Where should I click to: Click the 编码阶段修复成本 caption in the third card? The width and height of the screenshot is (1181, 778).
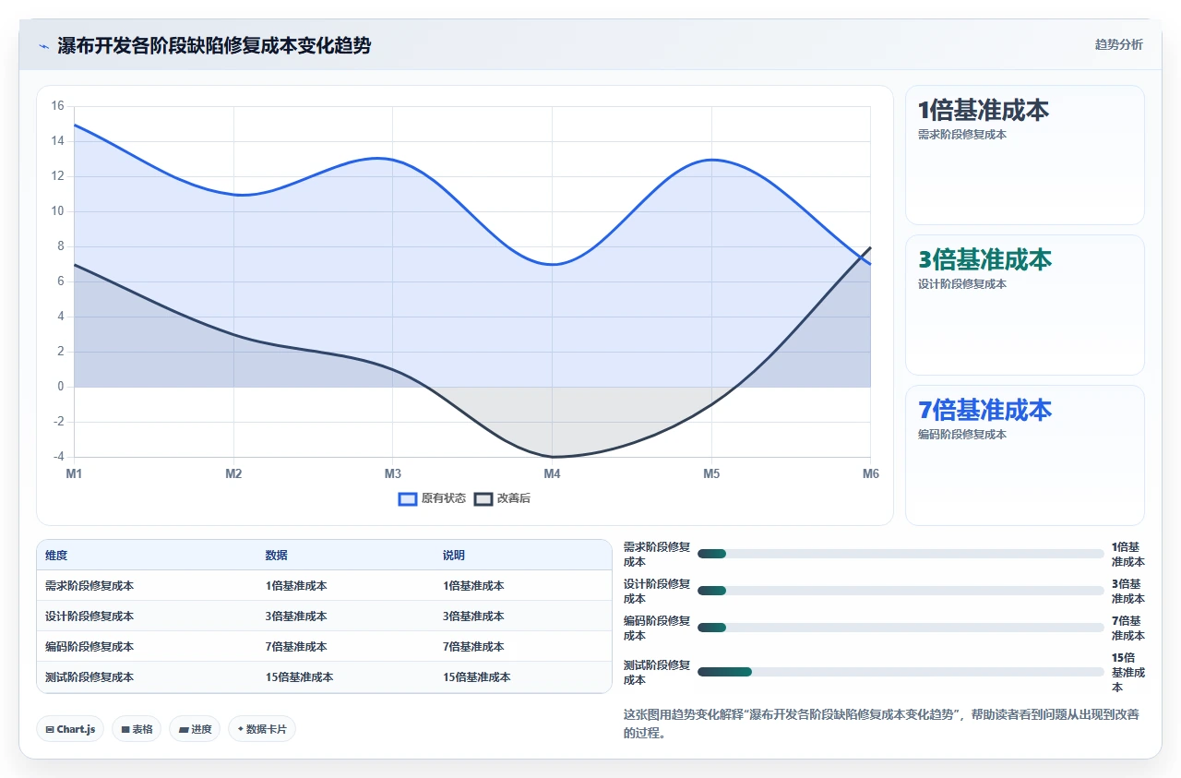(x=962, y=435)
